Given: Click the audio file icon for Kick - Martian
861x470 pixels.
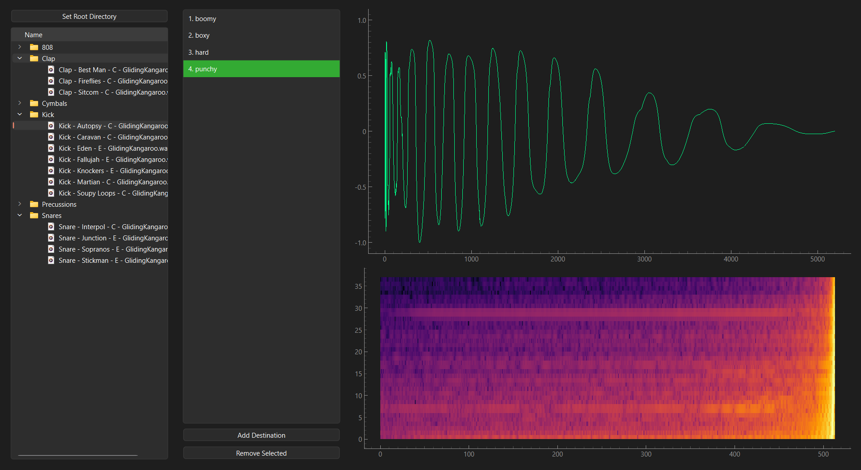Looking at the screenshot, I should [x=51, y=182].
